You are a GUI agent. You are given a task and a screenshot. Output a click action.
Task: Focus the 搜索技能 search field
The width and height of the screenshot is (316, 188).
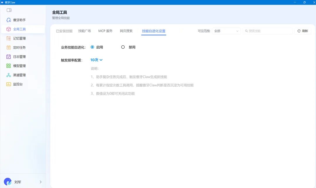(x=268, y=31)
